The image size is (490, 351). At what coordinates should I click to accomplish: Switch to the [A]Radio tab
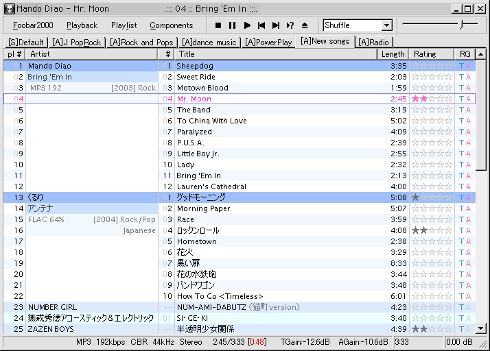pos(373,42)
